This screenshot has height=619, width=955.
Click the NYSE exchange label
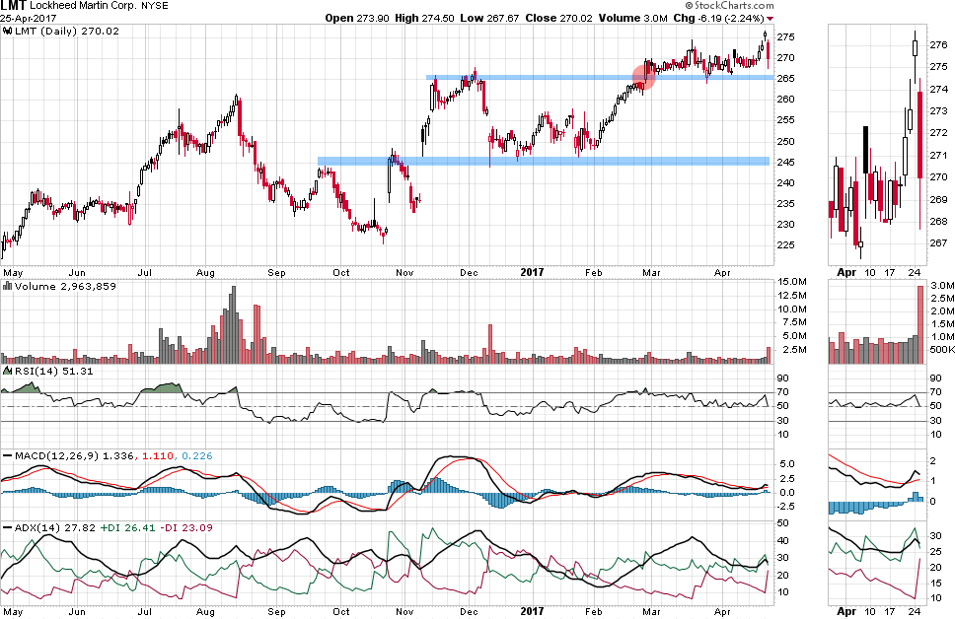point(155,6)
